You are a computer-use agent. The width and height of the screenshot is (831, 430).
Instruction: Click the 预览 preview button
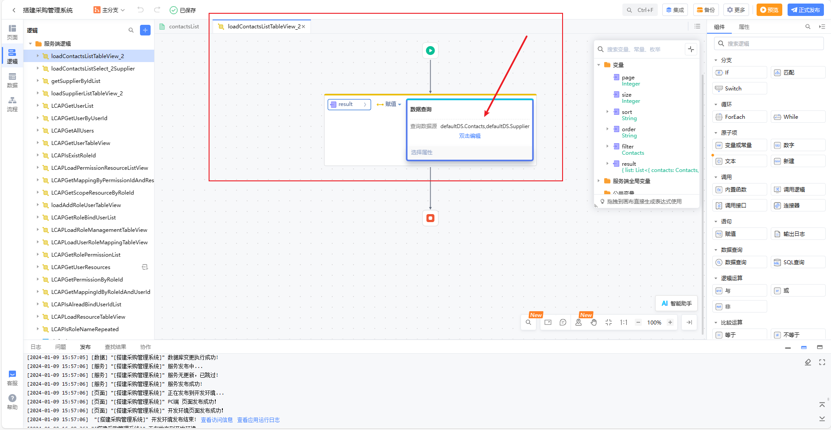pyautogui.click(x=769, y=10)
